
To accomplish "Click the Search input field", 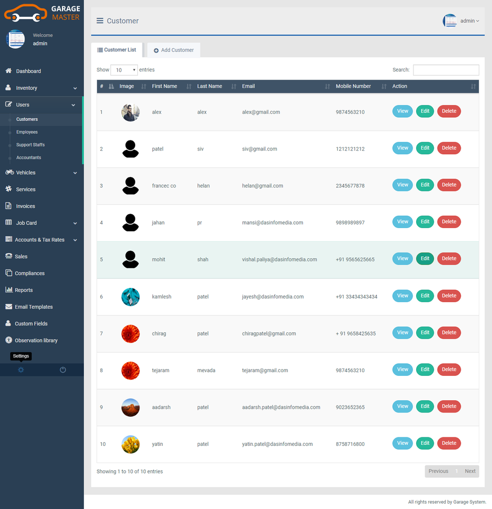I will point(445,70).
